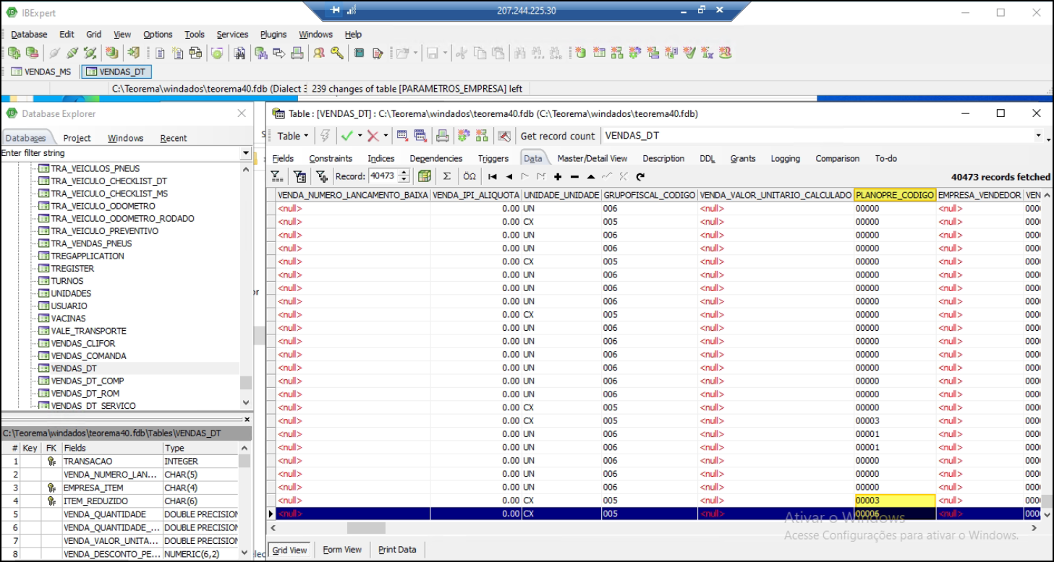Insert record with the plus icon

click(x=558, y=176)
